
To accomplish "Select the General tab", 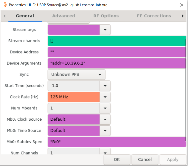I will (x=25, y=16).
